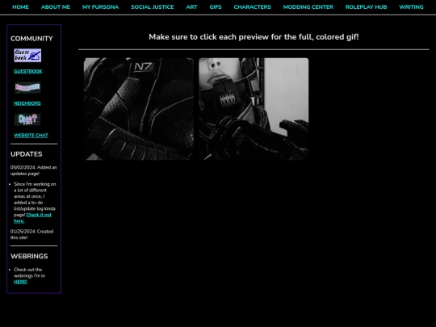Click the '05/02/2024: Added an updates page!' text
The height and width of the screenshot is (327, 436).
click(33, 170)
